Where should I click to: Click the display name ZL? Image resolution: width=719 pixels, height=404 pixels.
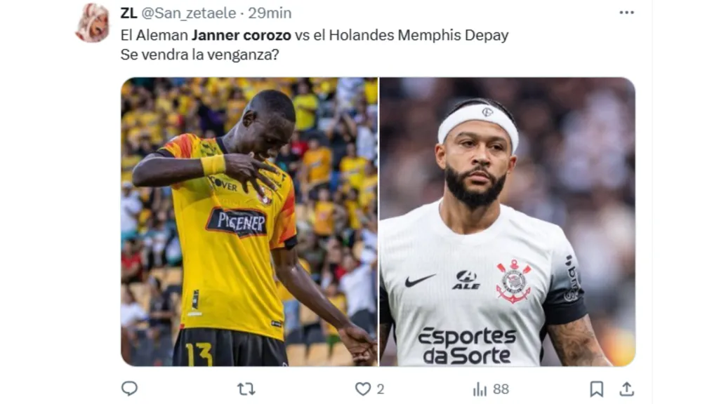point(129,13)
